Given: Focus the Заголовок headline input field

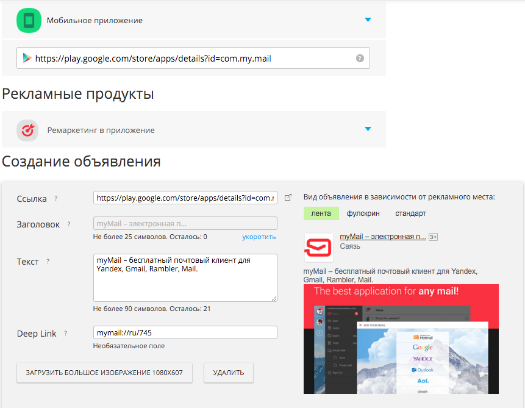Looking at the screenshot, I should pyautogui.click(x=185, y=223).
